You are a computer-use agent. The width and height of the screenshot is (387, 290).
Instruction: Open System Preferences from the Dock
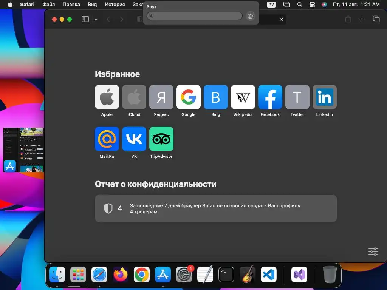pyautogui.click(x=184, y=275)
